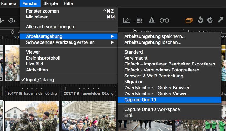
Task: Click the search field Suche
Action: click(158, 31)
